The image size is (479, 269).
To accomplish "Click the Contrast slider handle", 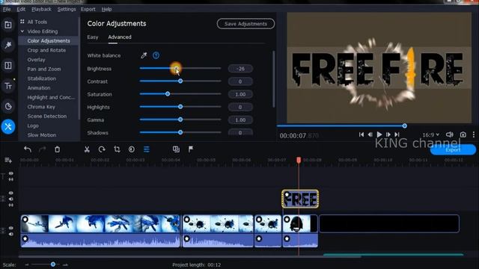I will pos(180,81).
